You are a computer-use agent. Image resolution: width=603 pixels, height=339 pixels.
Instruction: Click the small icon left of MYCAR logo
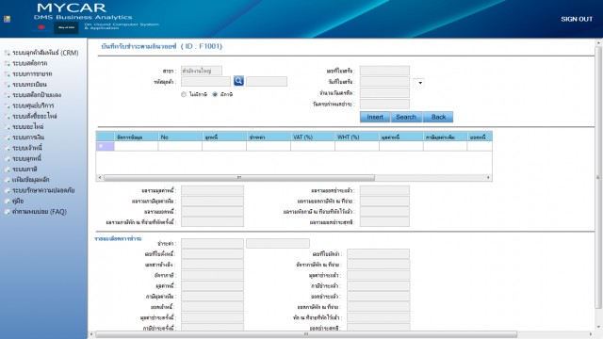[7, 19]
